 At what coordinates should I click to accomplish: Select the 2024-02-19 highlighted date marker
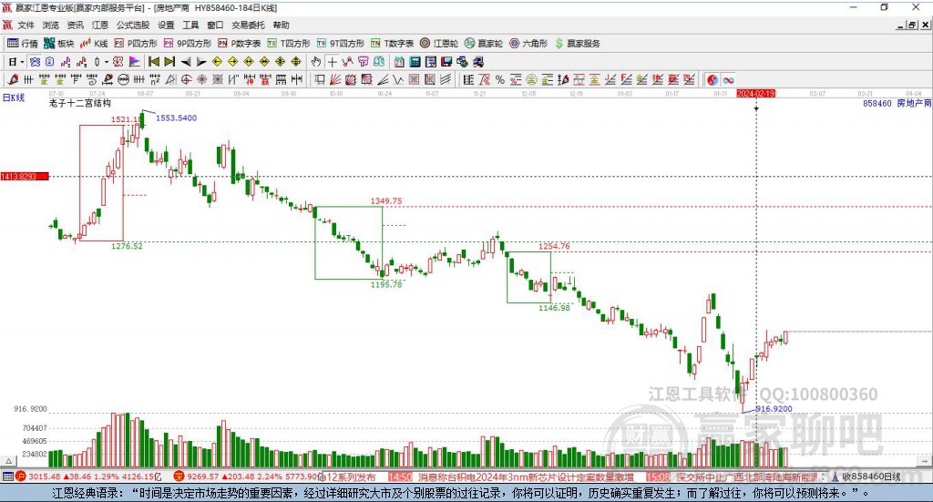click(x=755, y=93)
